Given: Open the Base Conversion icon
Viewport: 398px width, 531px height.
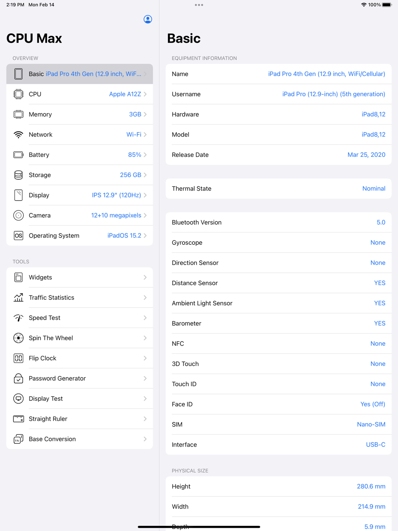Looking at the screenshot, I should tap(18, 439).
